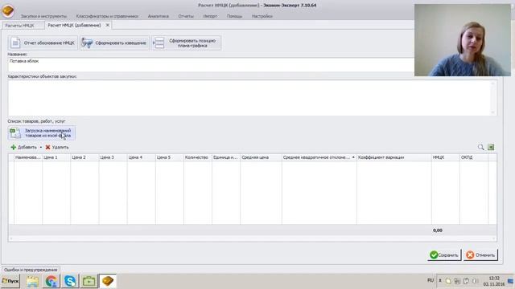Screen dimensions: 515x289
Task: Sort by the Наименование column header
Action: pos(28,157)
